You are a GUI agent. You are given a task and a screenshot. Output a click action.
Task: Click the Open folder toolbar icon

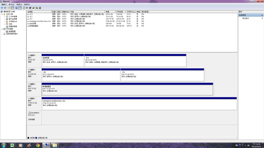click(33, 8)
